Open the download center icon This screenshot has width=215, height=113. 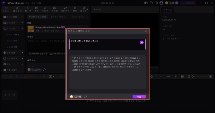[156, 3]
